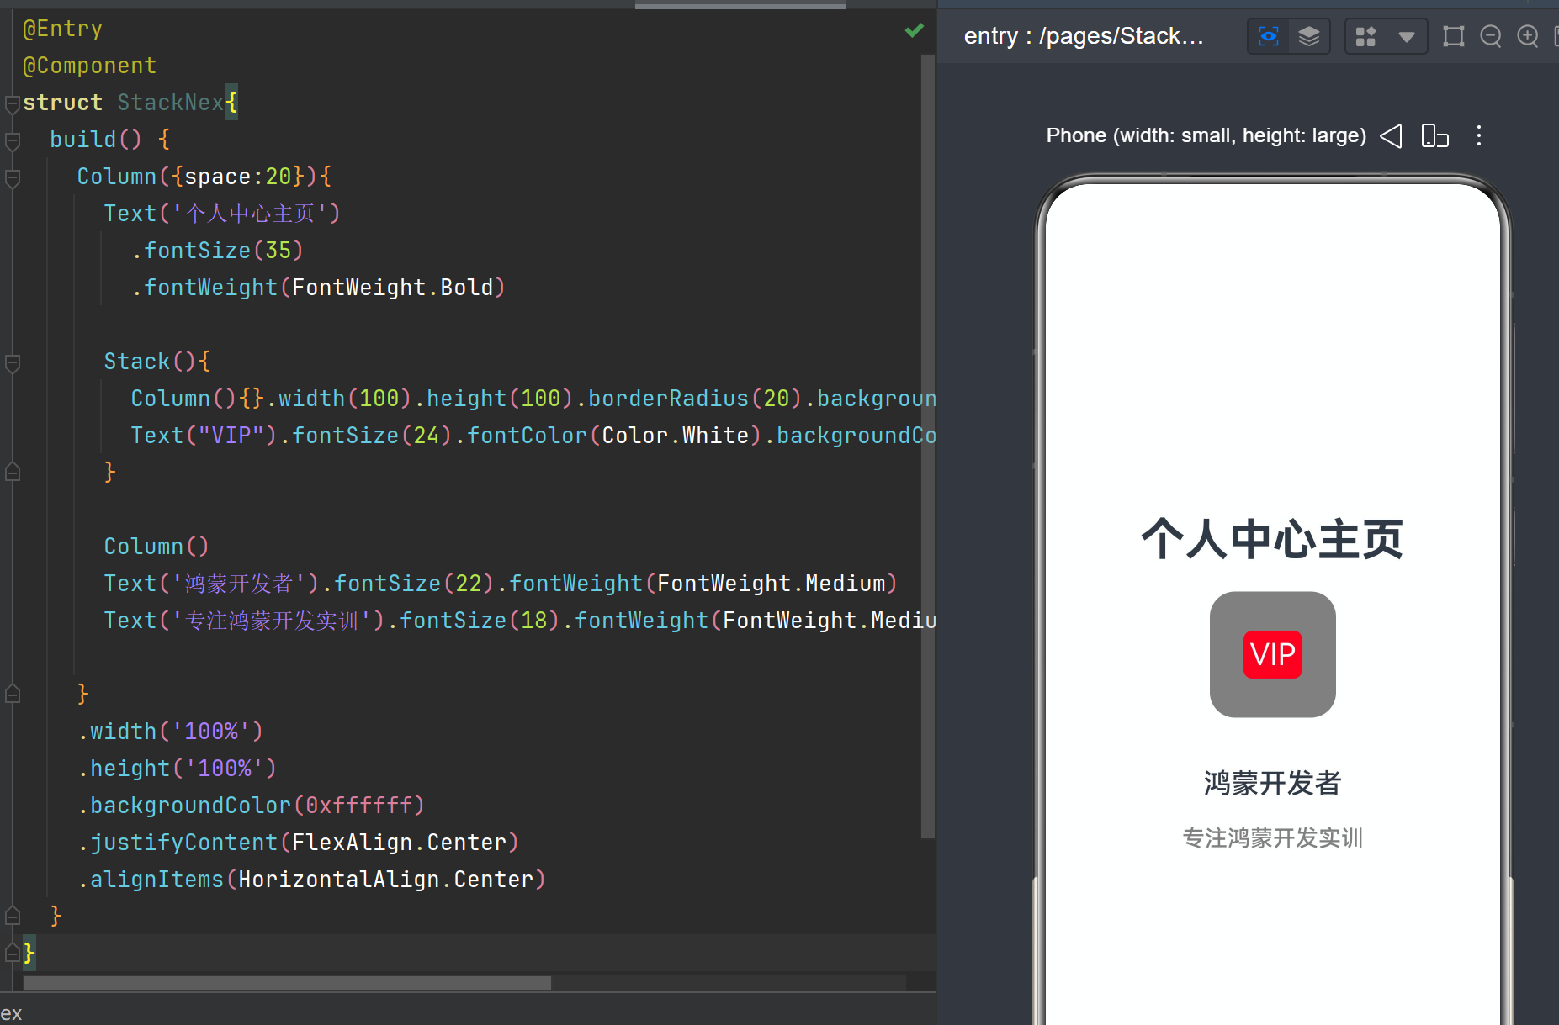Collapse the Column({space:20}) fold marker

tap(13, 178)
